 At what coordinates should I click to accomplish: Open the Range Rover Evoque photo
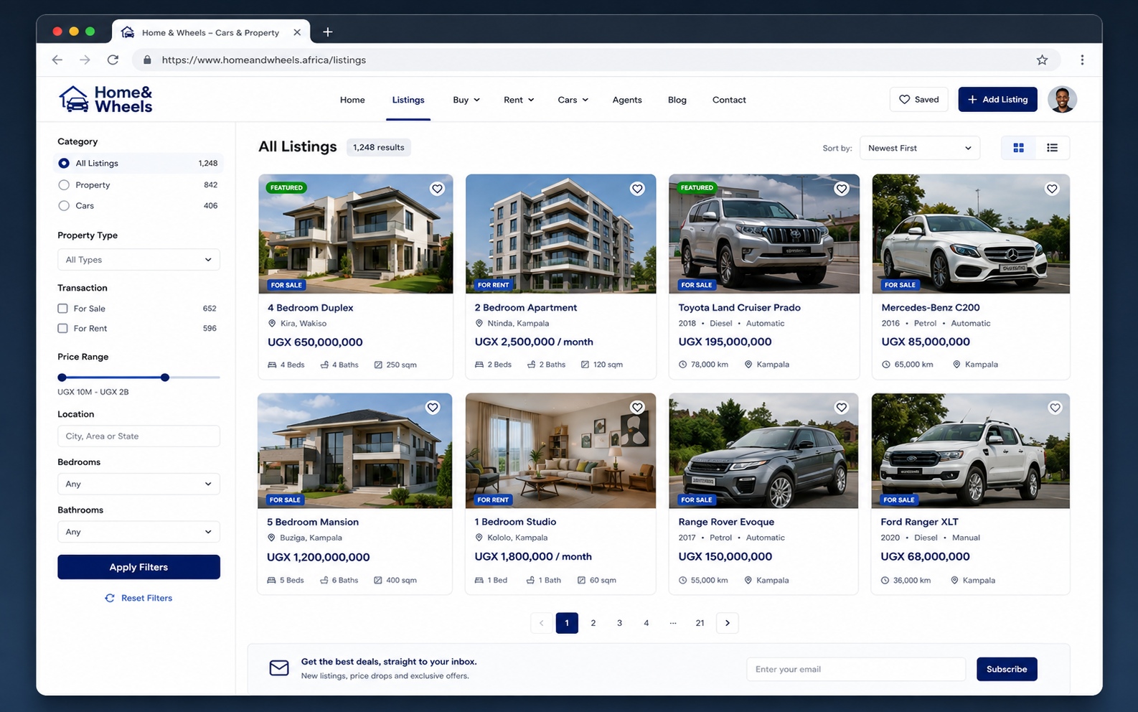click(763, 451)
